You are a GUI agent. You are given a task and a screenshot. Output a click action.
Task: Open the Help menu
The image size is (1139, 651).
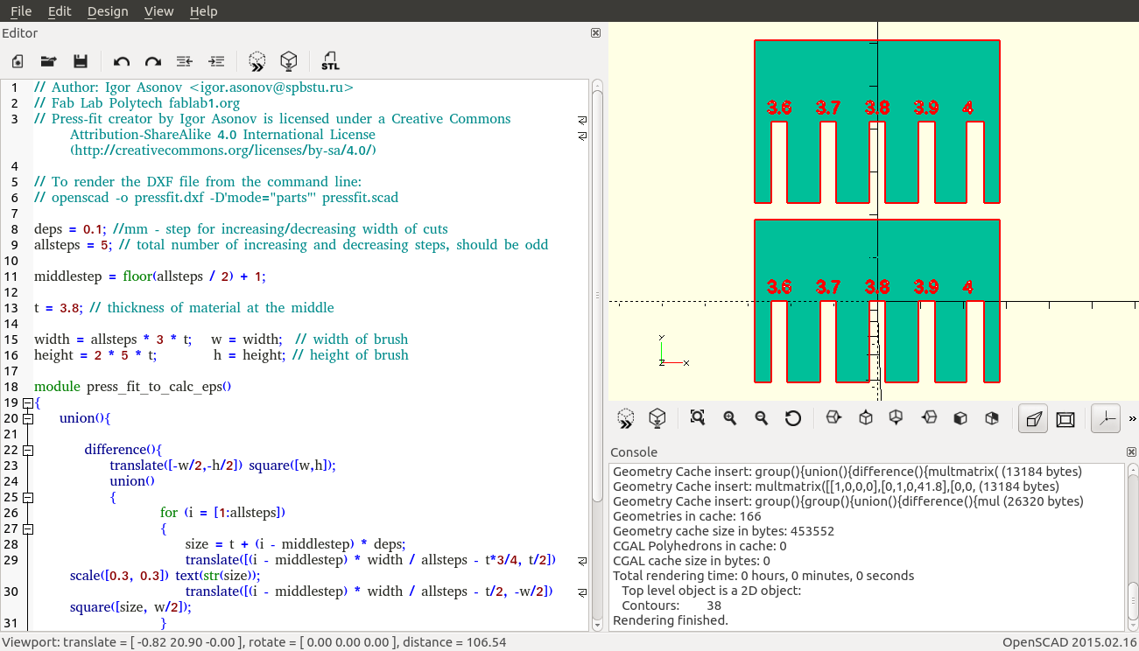(x=203, y=11)
